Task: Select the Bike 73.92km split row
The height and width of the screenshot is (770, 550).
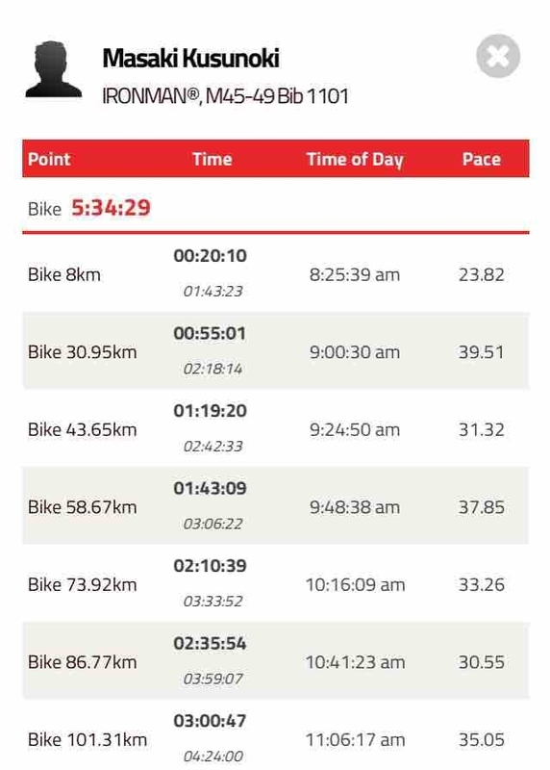Action: pos(276,583)
